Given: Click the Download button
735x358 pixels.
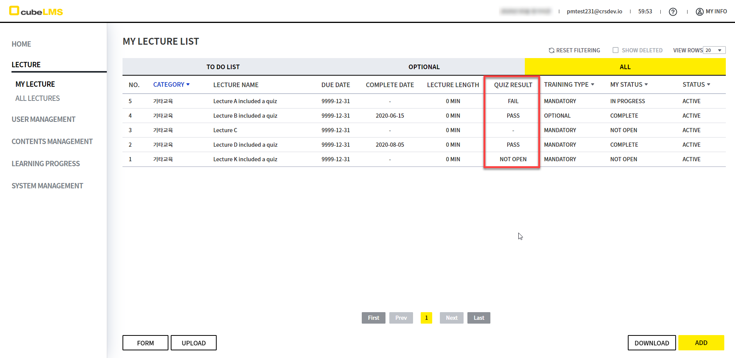Looking at the screenshot, I should [652, 343].
